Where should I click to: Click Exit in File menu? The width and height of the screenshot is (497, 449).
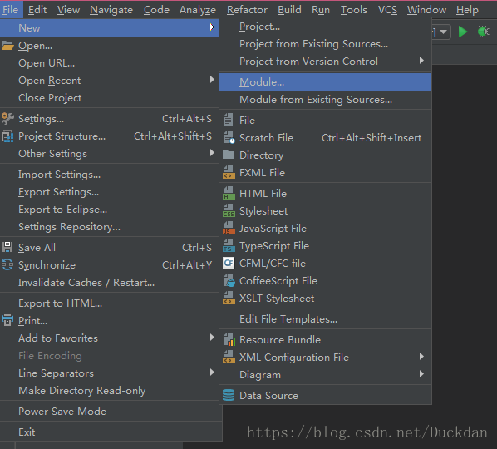coord(110,432)
